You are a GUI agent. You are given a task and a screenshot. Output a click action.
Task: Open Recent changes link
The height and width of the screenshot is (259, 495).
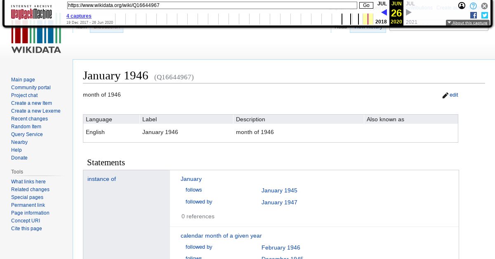(x=29, y=119)
